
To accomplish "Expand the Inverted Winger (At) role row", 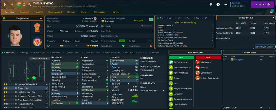I will coord(47,84).
